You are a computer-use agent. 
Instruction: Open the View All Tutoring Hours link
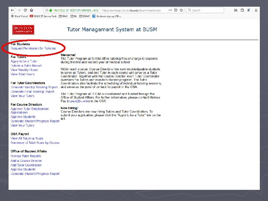click(x=27, y=138)
